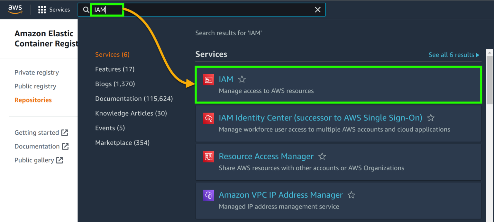Viewport: 494px width, 222px height.
Task: Click the Resource Access Manager service icon
Action: tap(208, 156)
